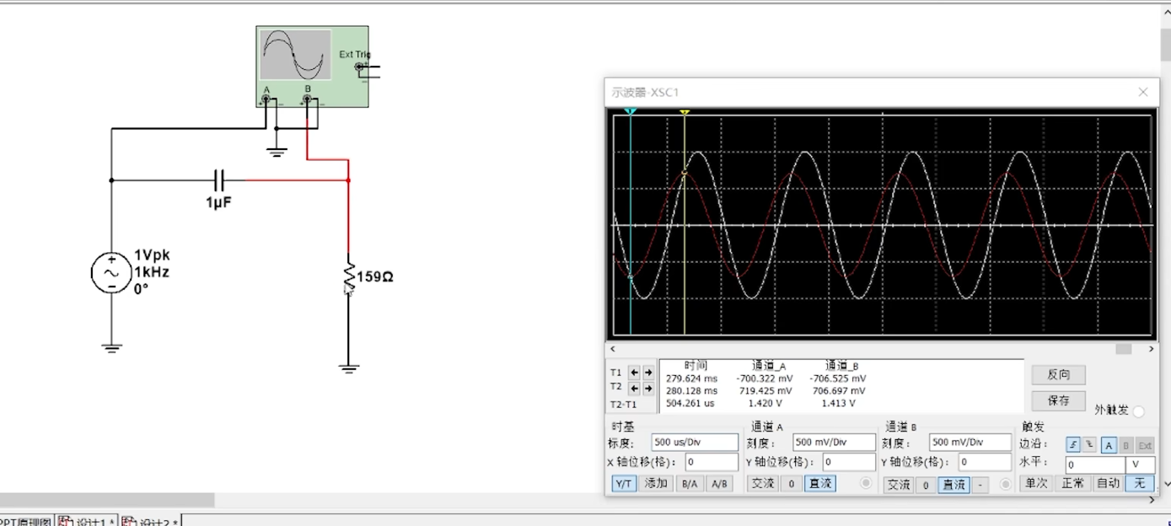Click the 保存 save button
Viewport: 1171px width, 526px height.
[1058, 400]
